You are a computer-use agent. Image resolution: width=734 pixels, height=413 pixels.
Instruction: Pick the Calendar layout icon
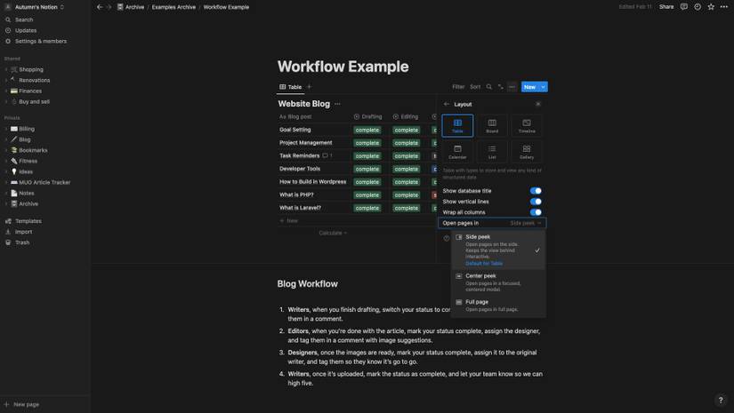coord(457,152)
